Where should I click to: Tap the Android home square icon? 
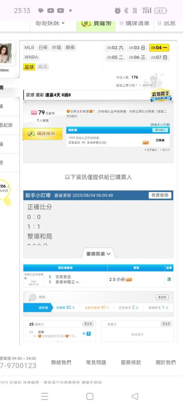(x=90, y=396)
